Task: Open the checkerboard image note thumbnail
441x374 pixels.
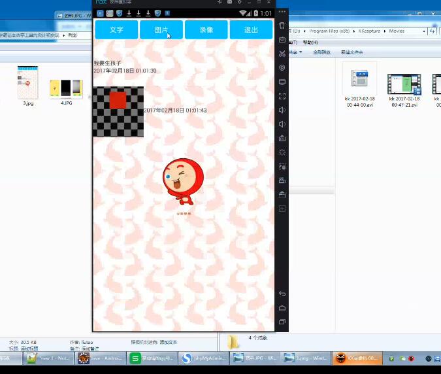Action: coord(118,112)
